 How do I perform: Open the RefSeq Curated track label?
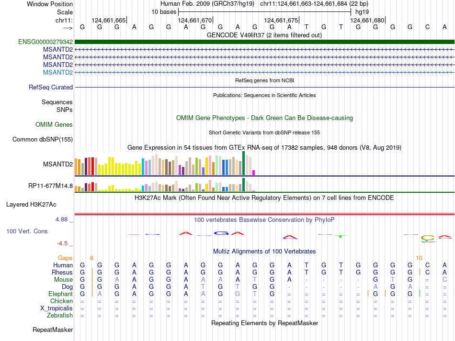(x=50, y=87)
